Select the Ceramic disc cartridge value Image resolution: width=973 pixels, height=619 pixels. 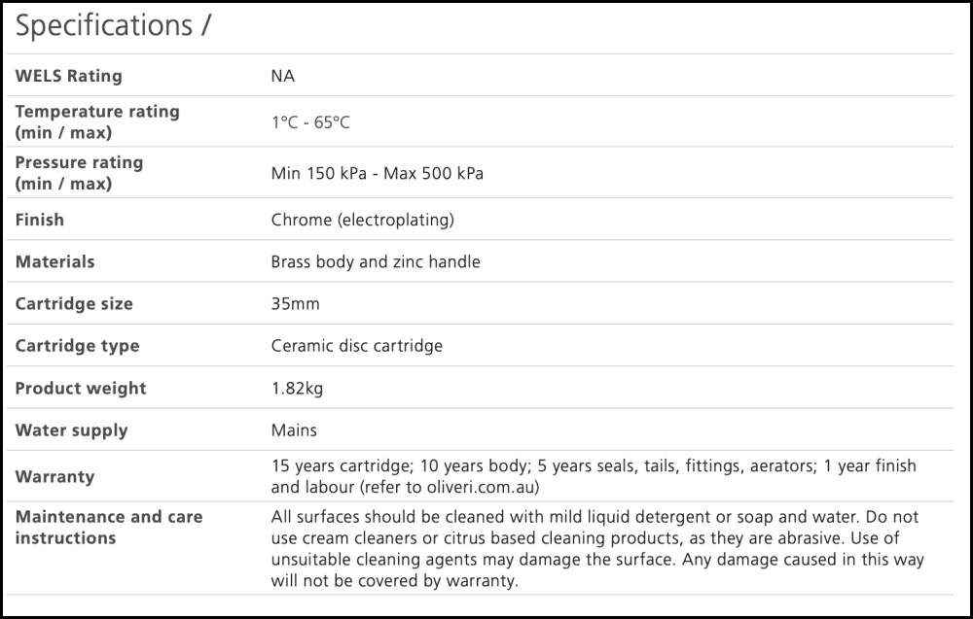(x=356, y=346)
